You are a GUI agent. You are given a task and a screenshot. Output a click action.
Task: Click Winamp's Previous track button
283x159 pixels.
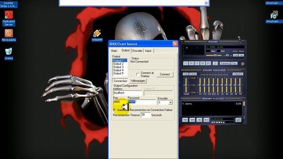coord(186,63)
